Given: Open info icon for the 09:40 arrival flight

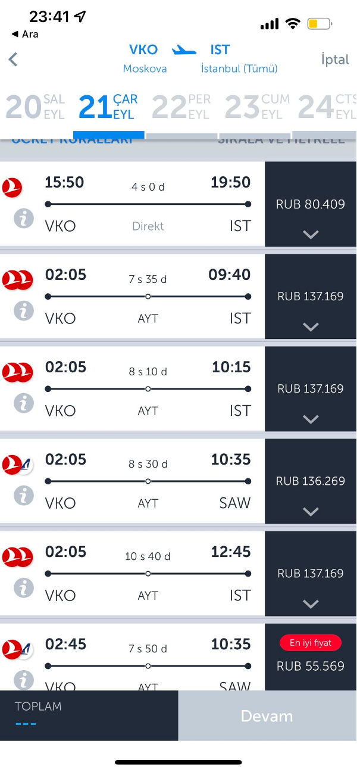Looking at the screenshot, I should pos(24,310).
